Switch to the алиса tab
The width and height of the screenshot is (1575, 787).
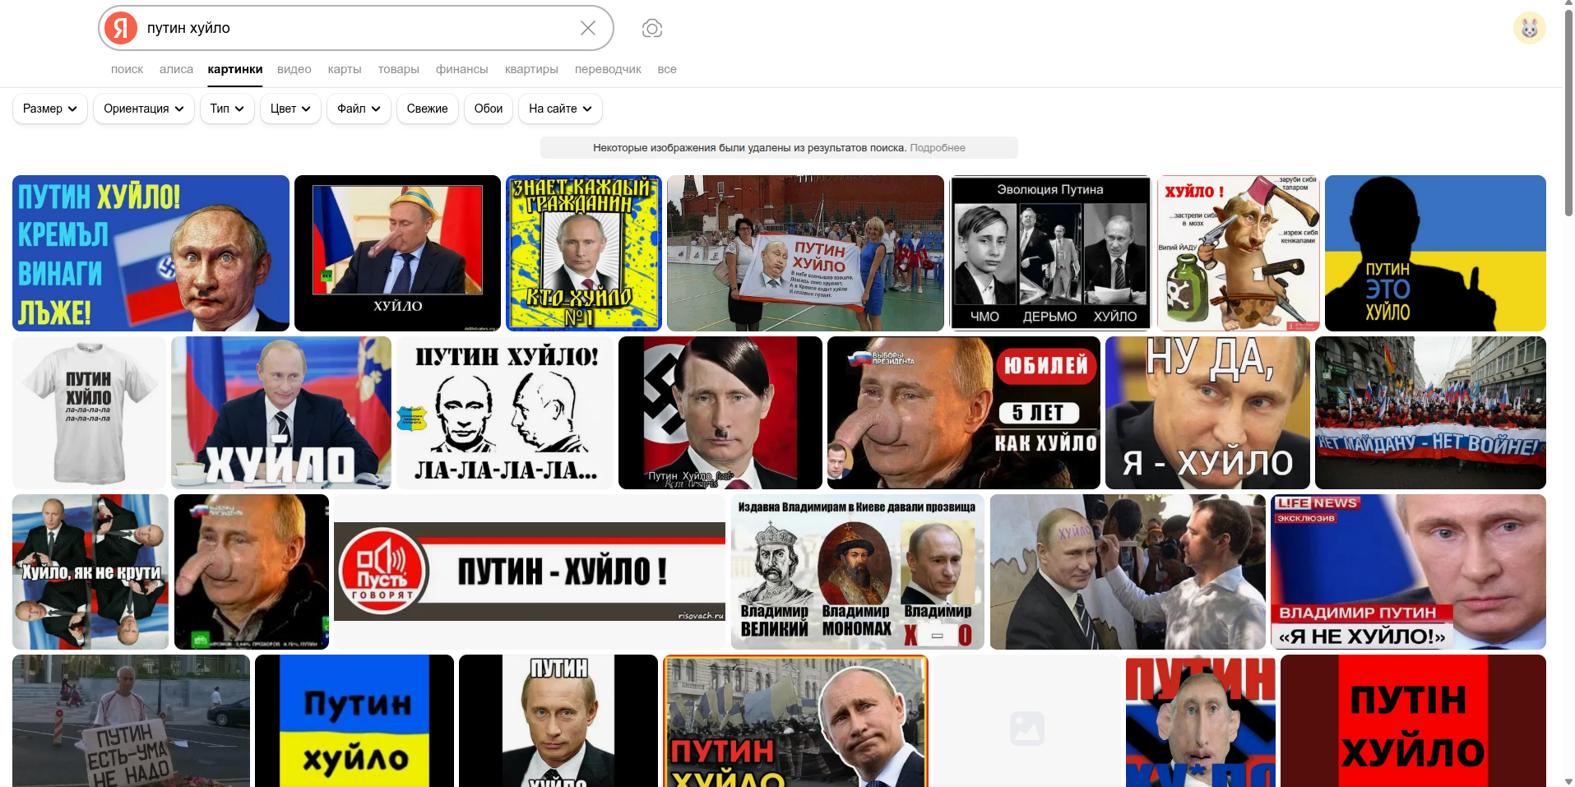coord(176,69)
